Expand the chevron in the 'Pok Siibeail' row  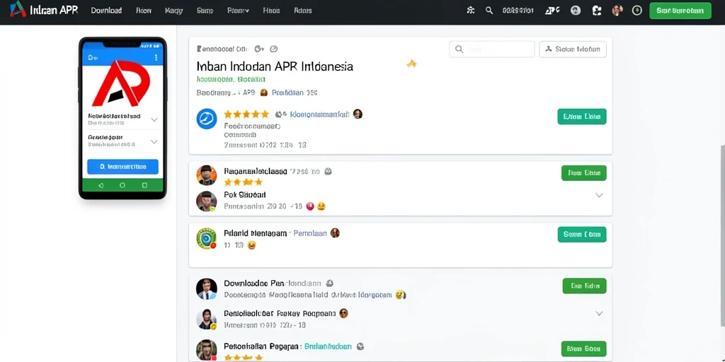pos(599,195)
